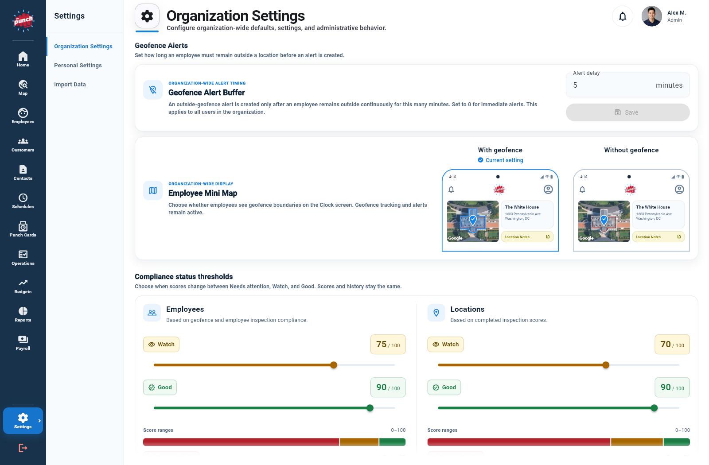This screenshot has height=465, width=709.
Task: Click the Locations Watch 70 / 100 value
Action: pos(672,345)
